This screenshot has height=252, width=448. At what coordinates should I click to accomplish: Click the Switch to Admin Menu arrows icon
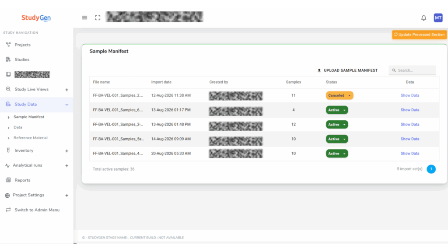click(8, 210)
